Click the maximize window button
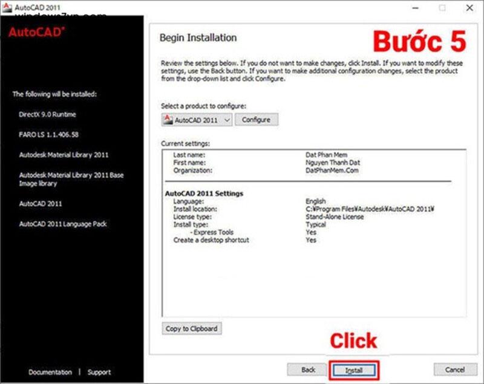Viewport: 484px width, 384px height. click(x=443, y=8)
